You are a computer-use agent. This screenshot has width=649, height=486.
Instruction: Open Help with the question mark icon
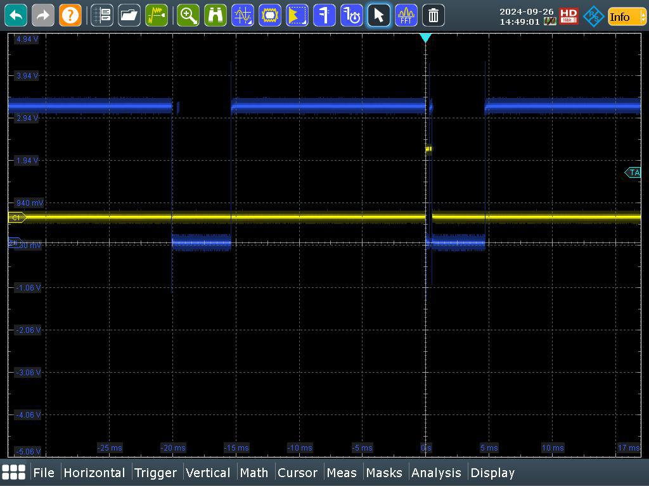[70, 15]
